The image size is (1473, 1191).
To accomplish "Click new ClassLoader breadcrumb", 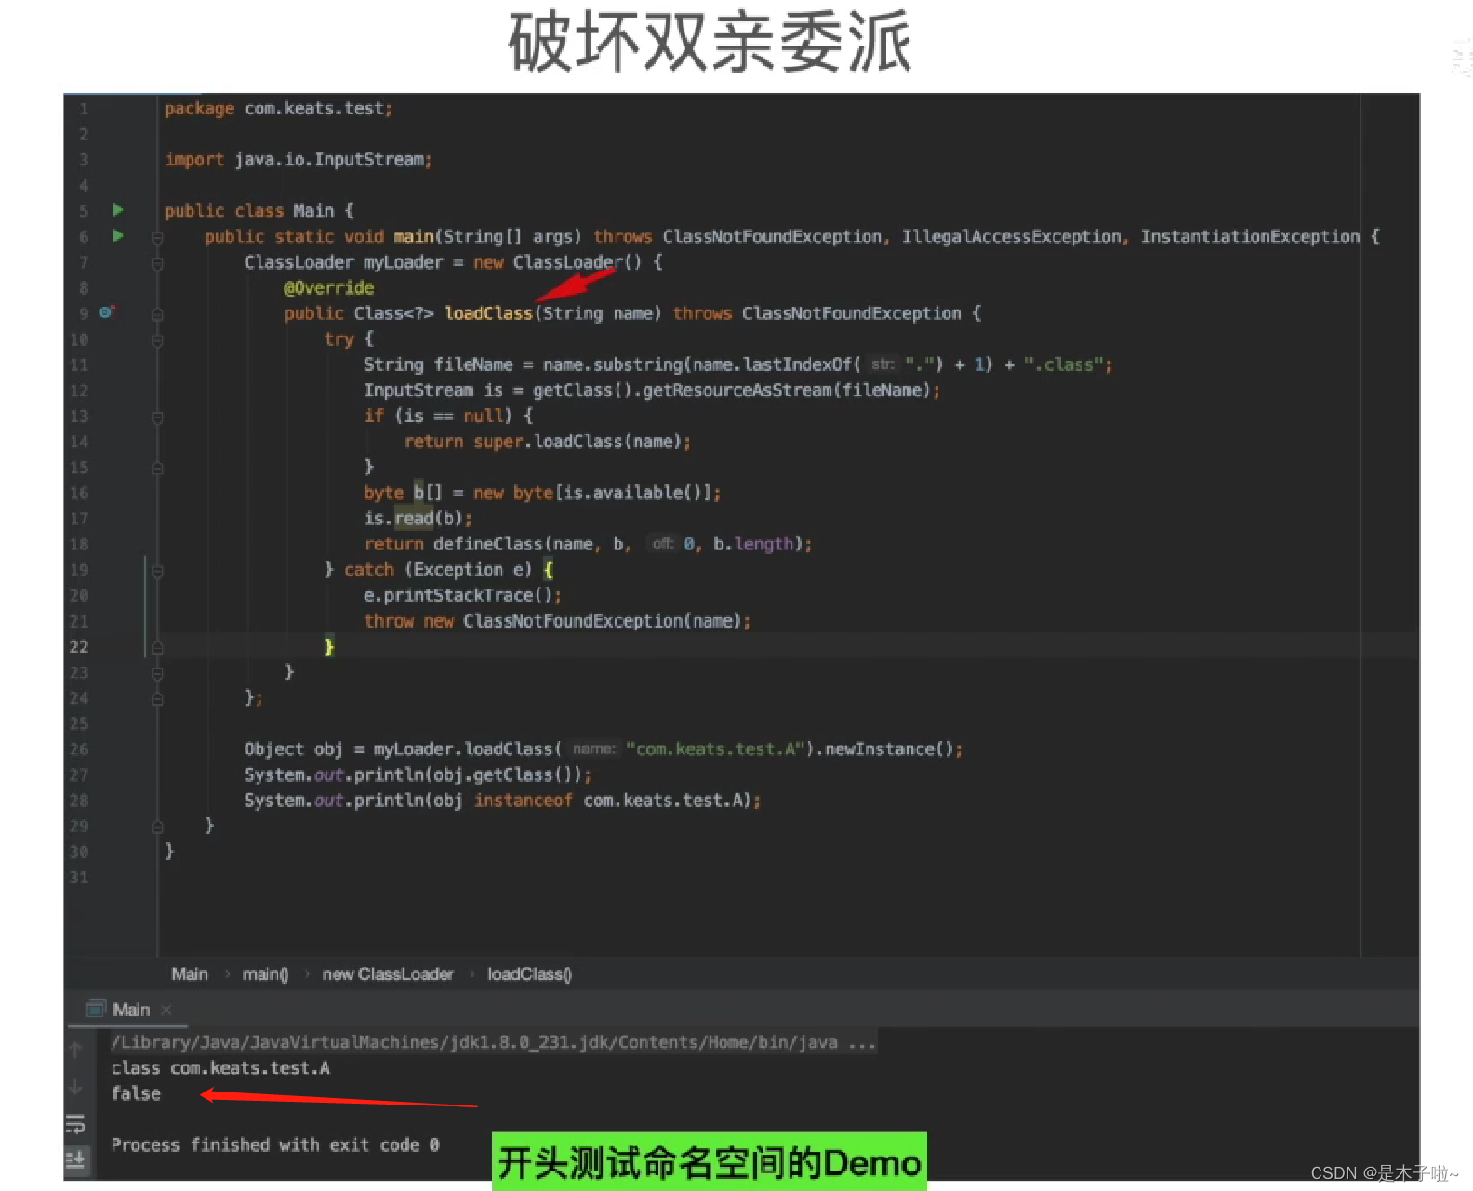I will coord(388,974).
